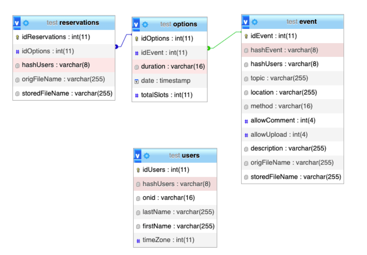Toggle column display on users table
Image resolution: width=367 pixels, height=255 pixels.
click(137, 156)
